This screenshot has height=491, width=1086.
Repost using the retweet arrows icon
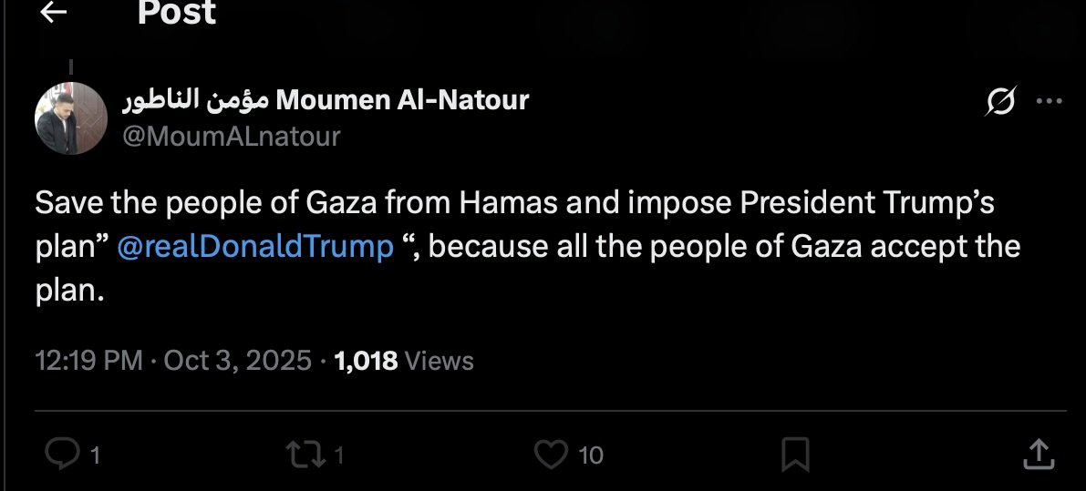coord(305,455)
